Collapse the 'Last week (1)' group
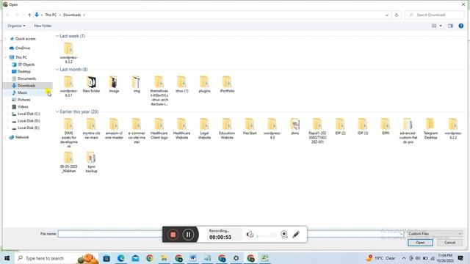Screen dimensions: 470x264 pos(57,36)
